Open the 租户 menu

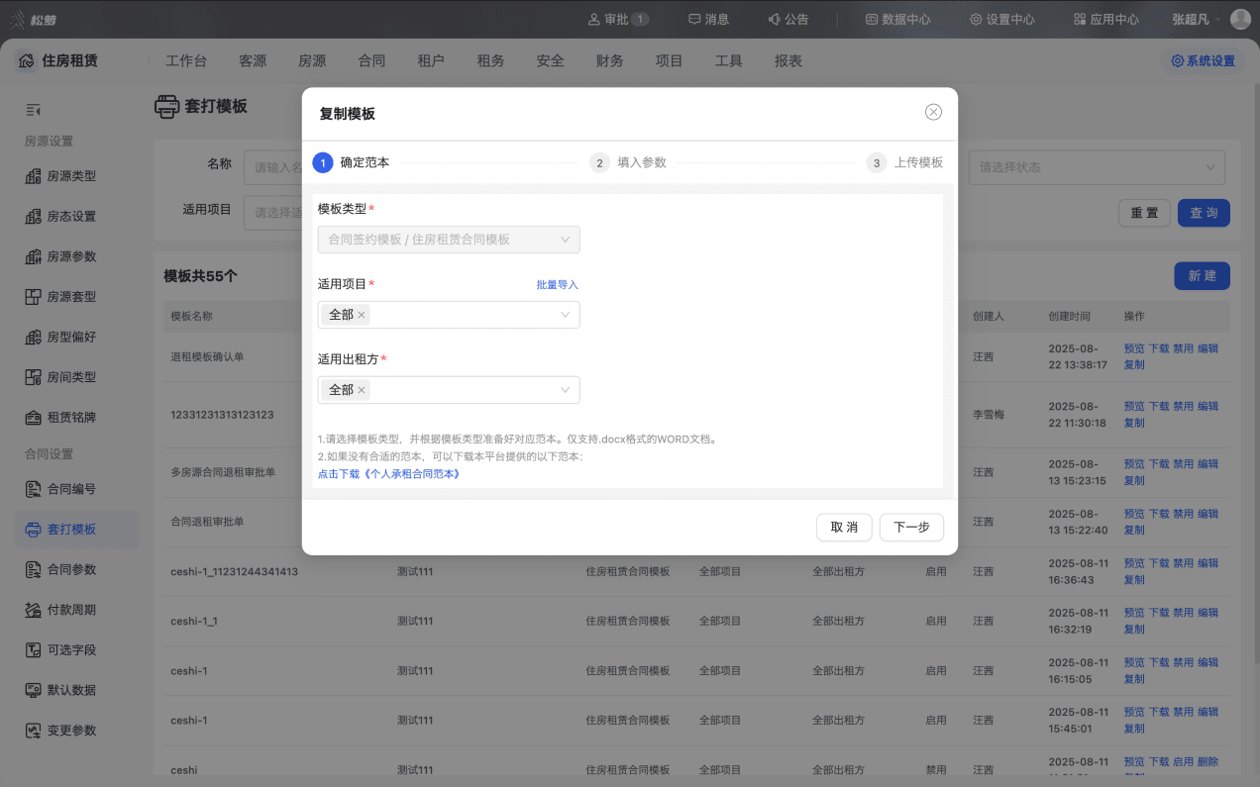(x=431, y=60)
